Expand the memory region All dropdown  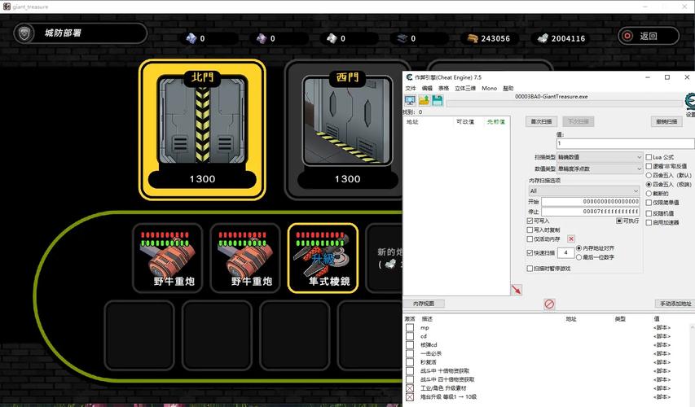tap(584, 190)
